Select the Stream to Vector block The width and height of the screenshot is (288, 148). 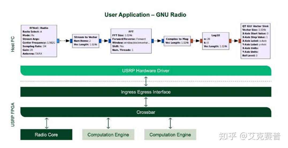[x=86, y=41]
